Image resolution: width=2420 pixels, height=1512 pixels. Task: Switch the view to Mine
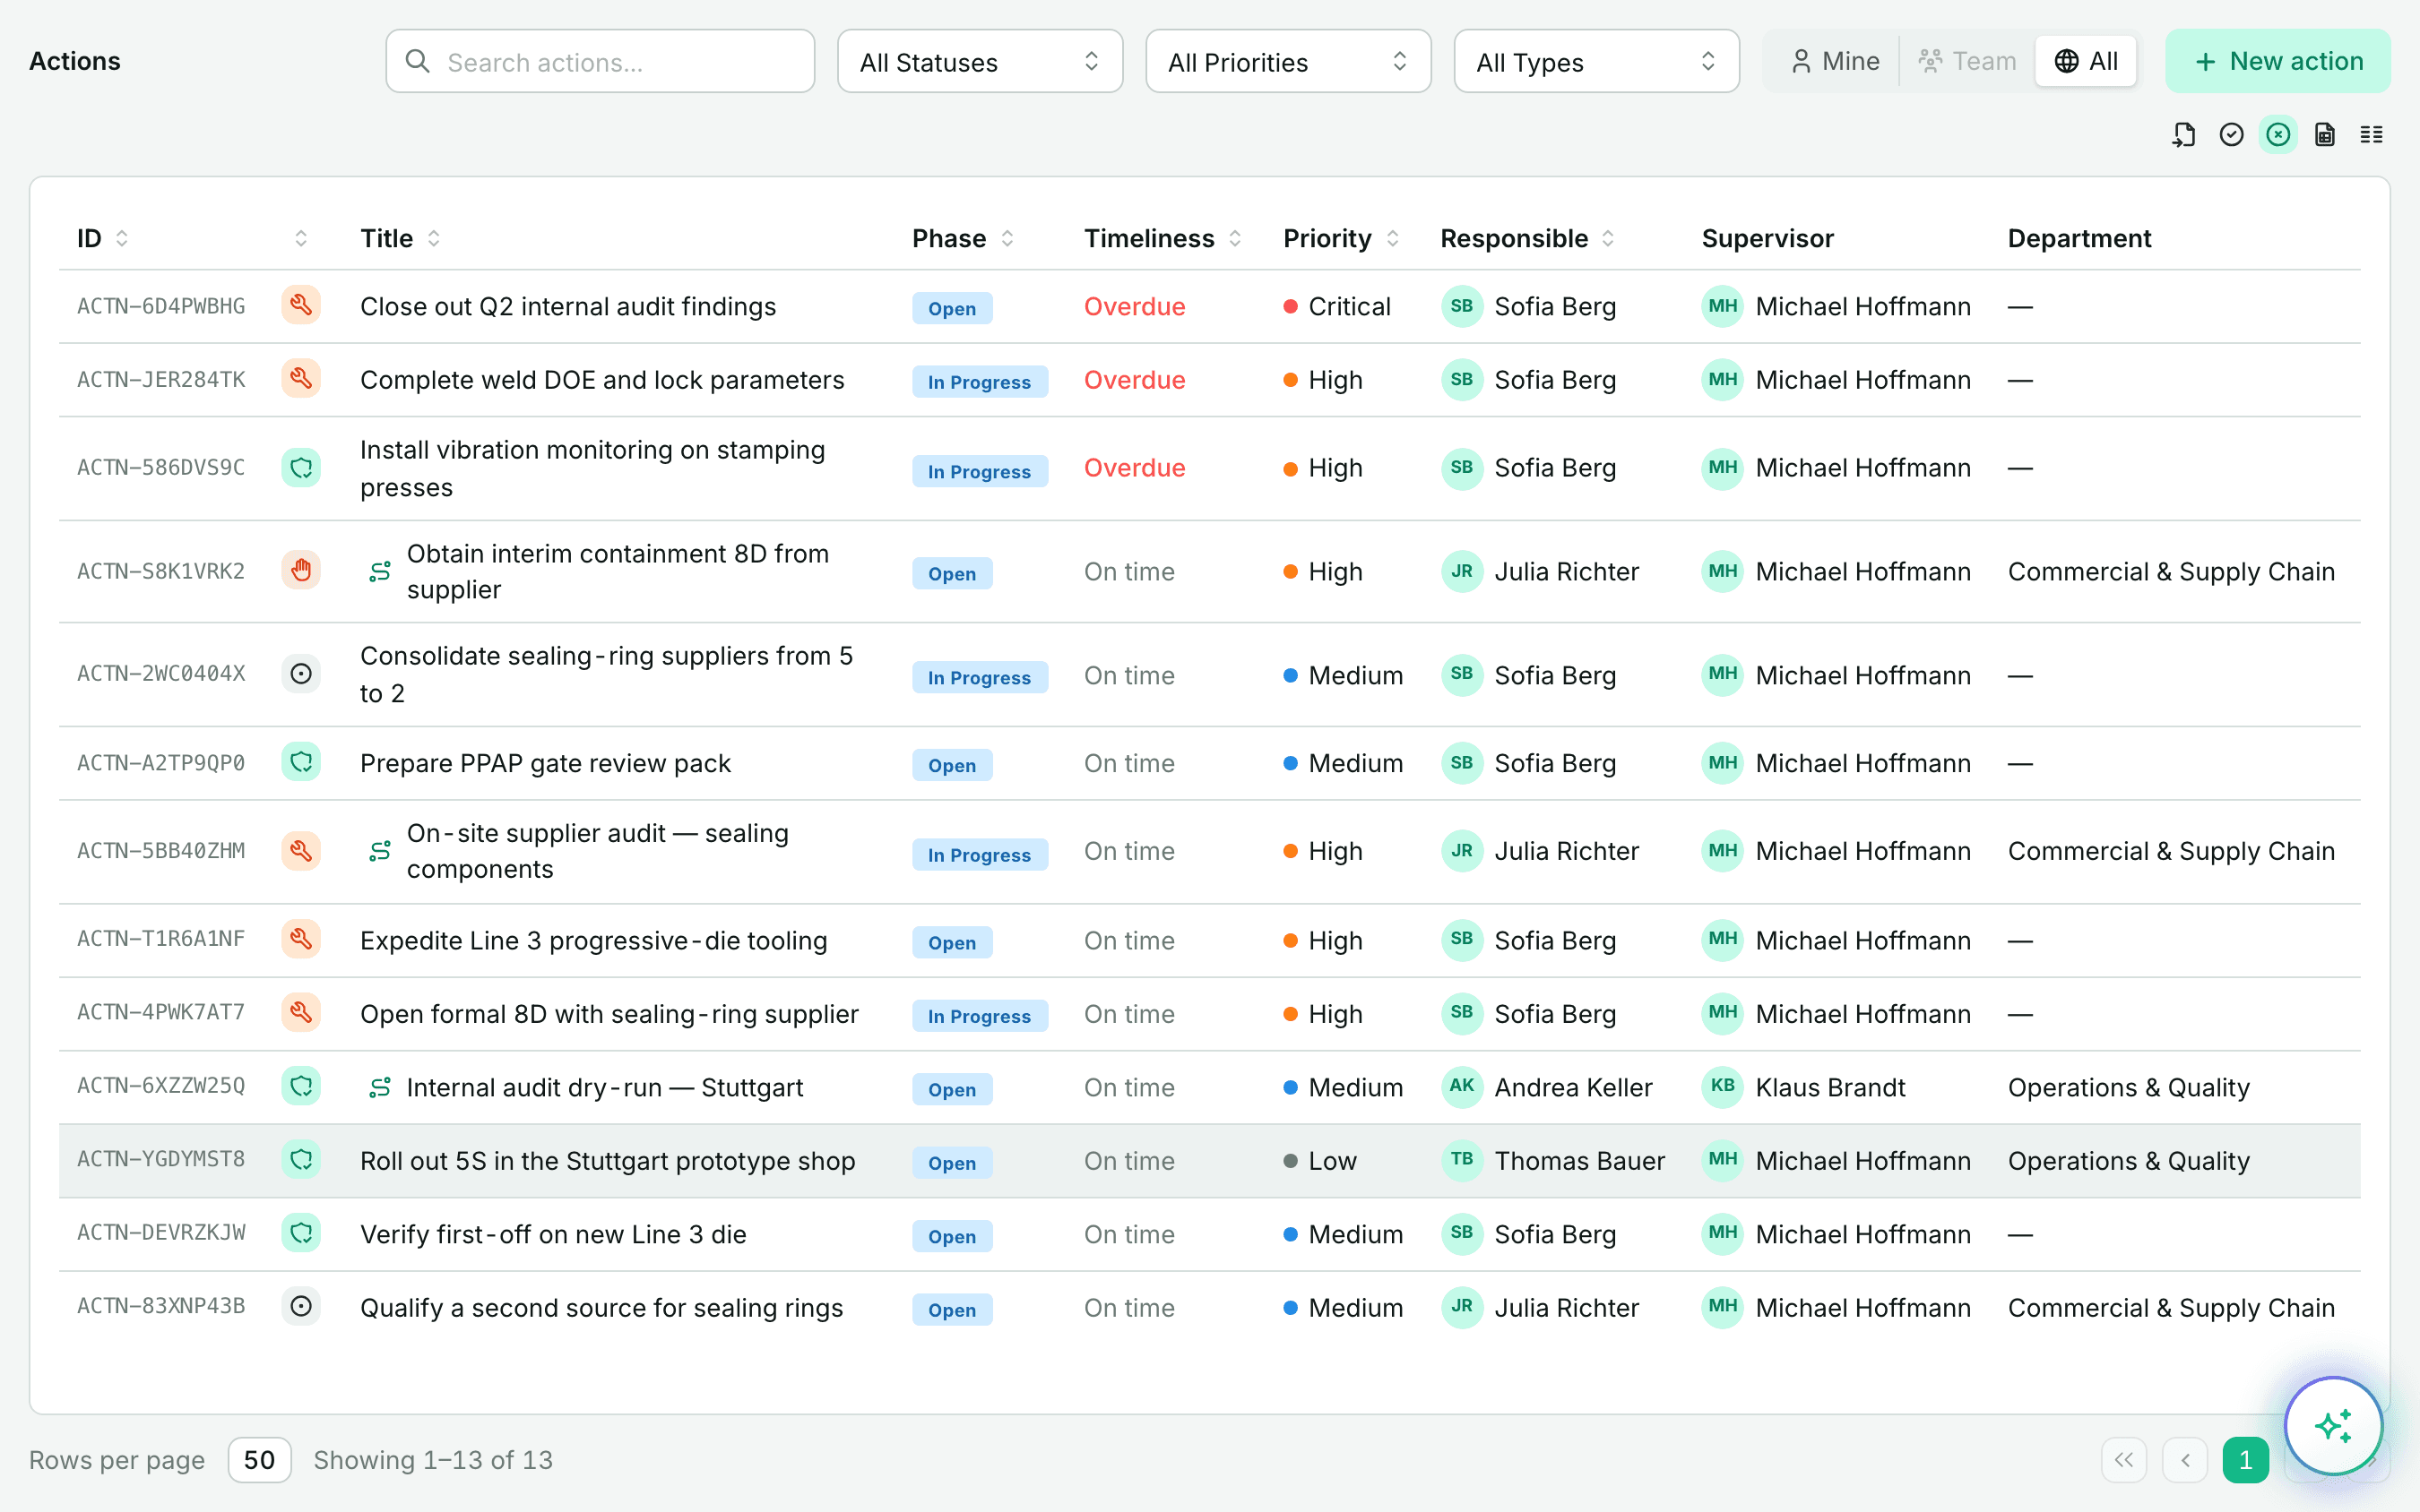pos(1834,61)
